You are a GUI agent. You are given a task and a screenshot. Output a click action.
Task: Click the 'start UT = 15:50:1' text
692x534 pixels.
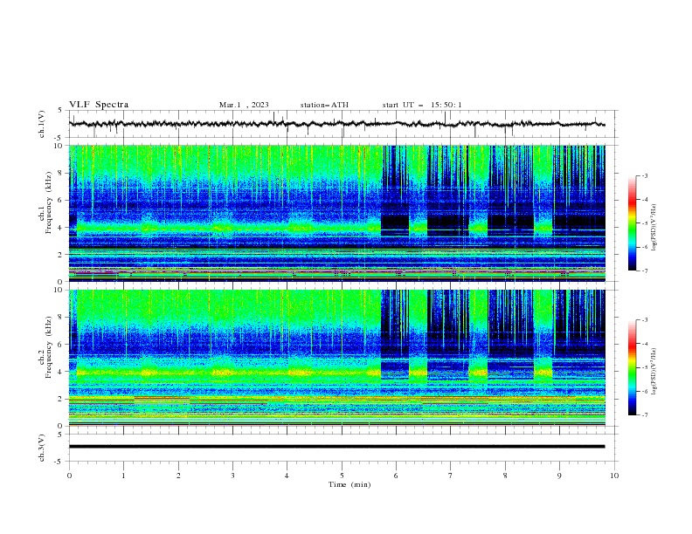tap(422, 105)
